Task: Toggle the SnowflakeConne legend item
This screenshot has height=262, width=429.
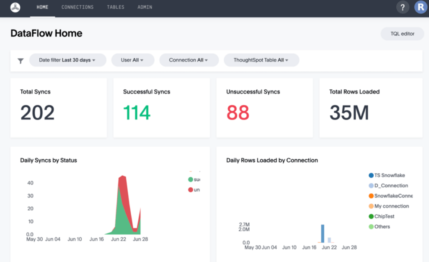Action: [390, 196]
